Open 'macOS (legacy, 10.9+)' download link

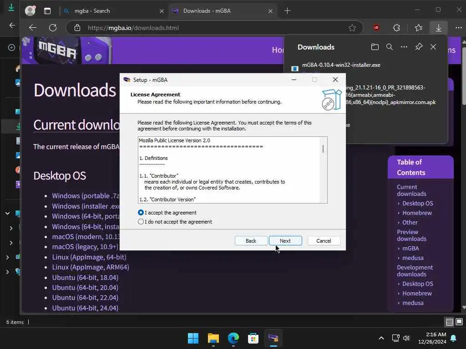[x=85, y=247]
